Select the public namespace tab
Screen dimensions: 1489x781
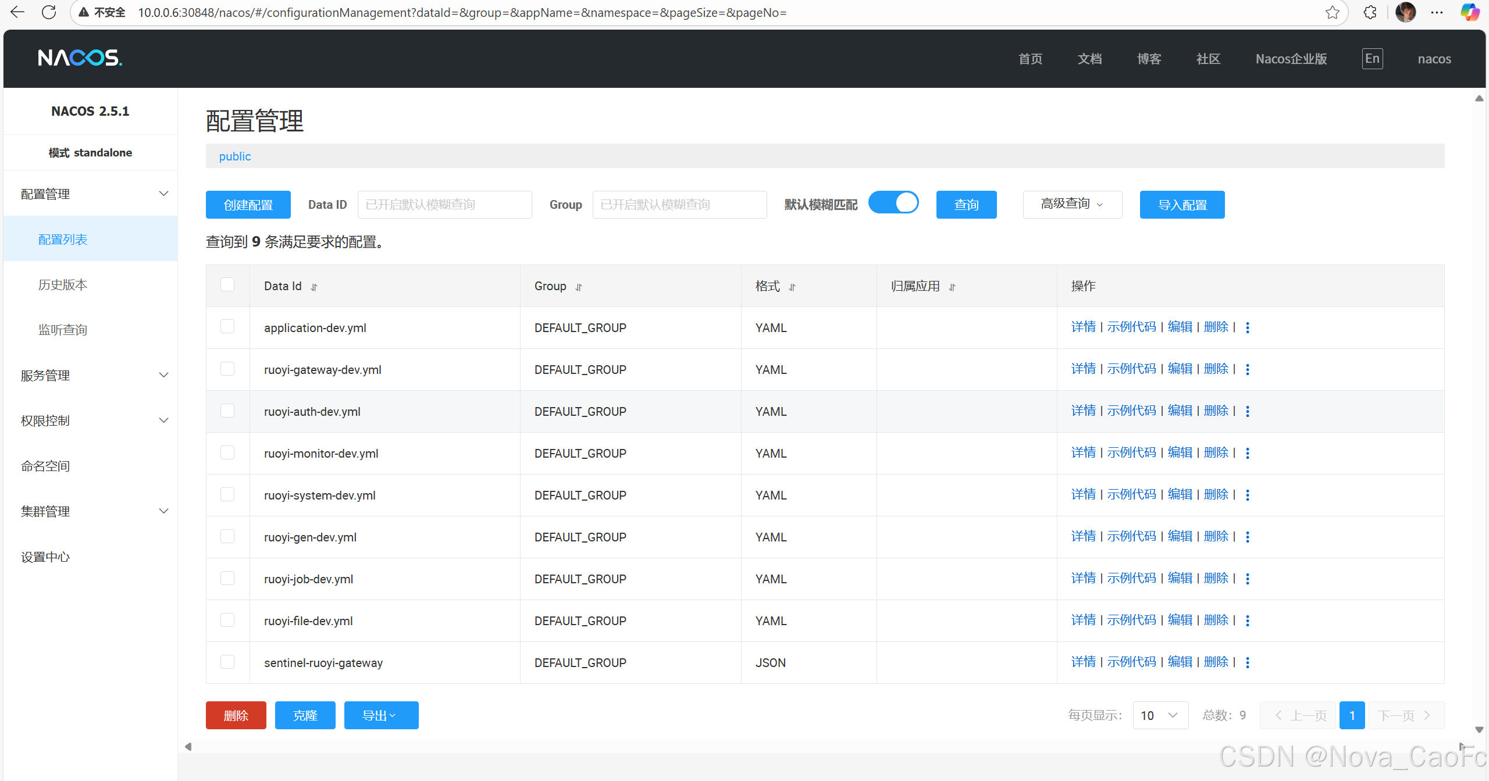click(234, 156)
